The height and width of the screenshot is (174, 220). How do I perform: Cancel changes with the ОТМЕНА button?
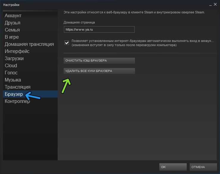(203, 167)
